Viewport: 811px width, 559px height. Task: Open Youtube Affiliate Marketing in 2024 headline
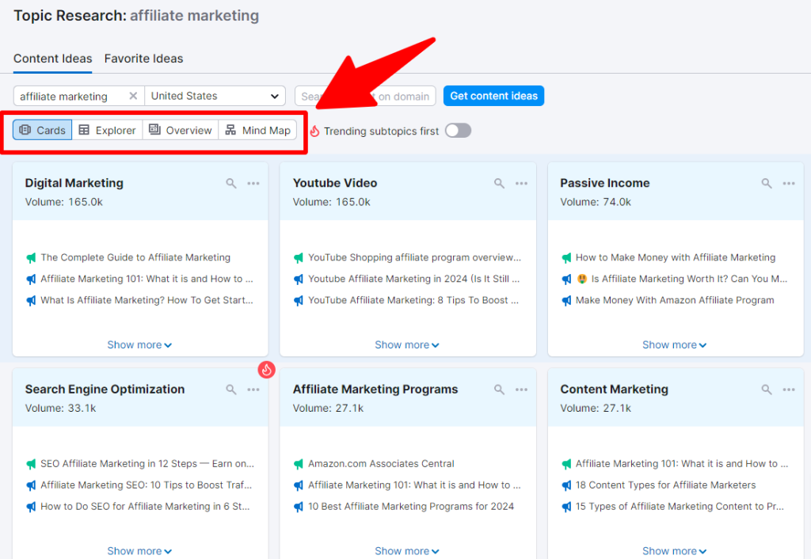[413, 279]
